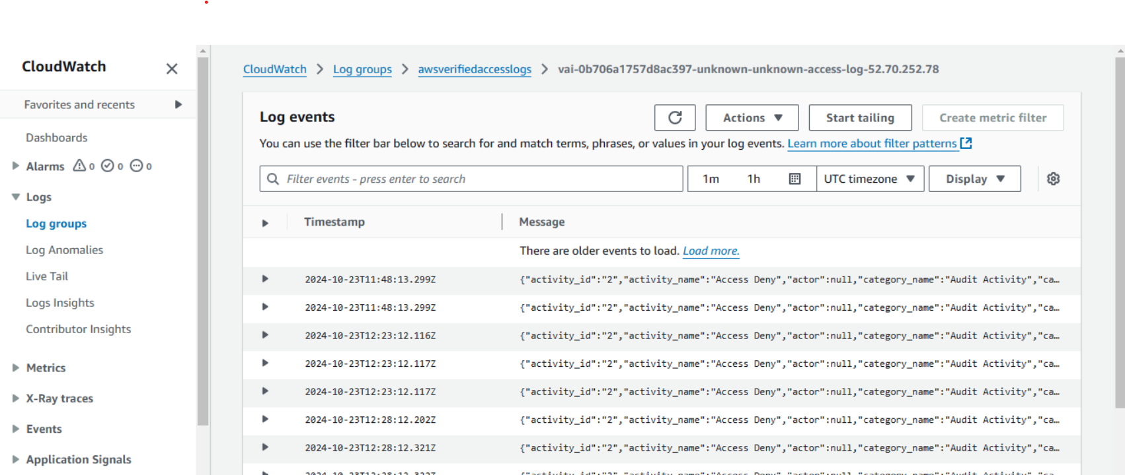Close the CloudWatch sidebar panel
This screenshot has width=1125, height=475.
(172, 69)
